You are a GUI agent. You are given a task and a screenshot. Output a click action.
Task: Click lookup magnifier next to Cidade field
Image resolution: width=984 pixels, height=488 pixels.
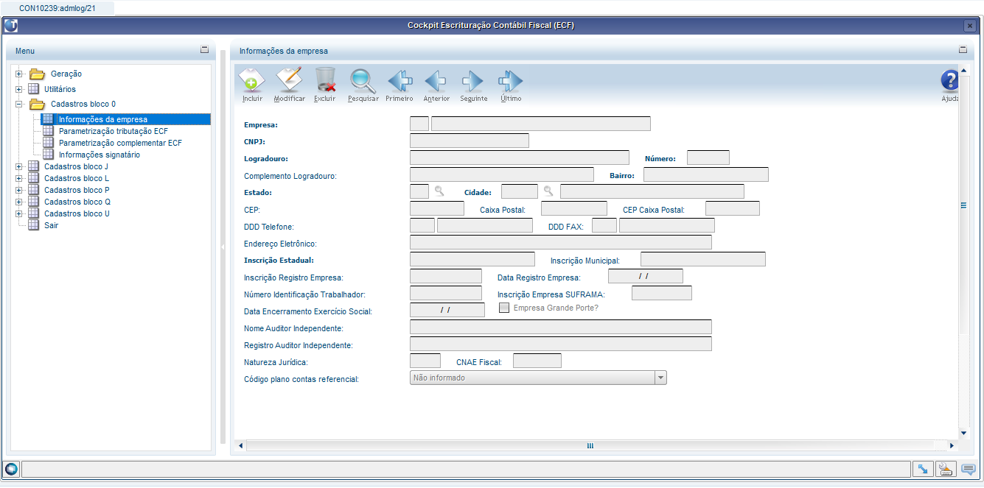(x=548, y=191)
